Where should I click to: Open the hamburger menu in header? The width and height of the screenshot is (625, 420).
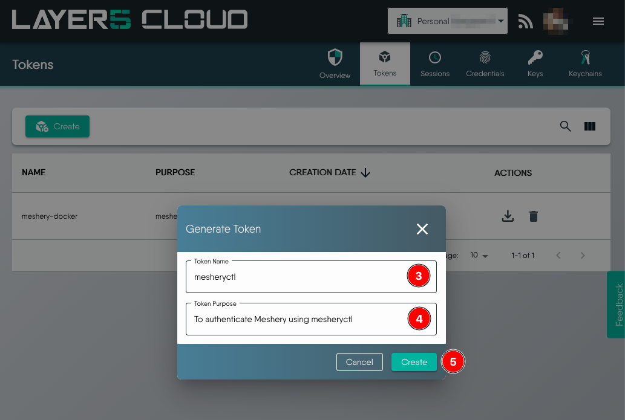[x=598, y=22]
